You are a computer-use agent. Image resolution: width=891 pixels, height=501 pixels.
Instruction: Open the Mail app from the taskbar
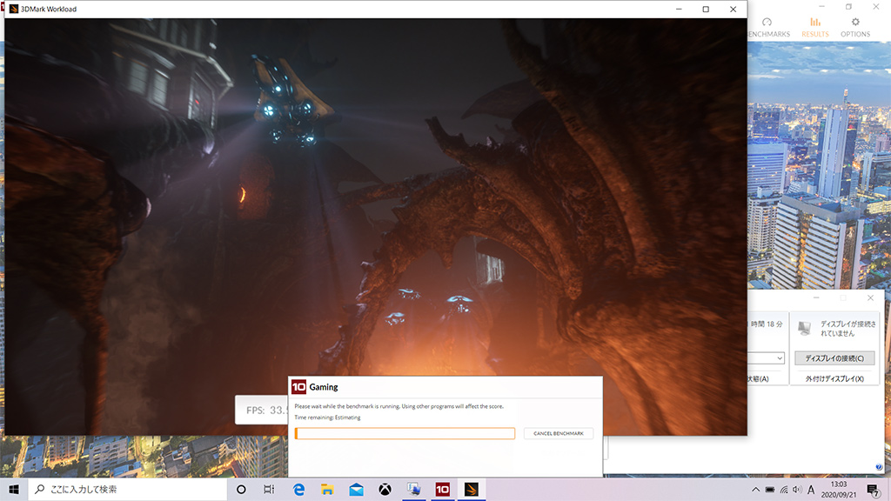coord(356,489)
